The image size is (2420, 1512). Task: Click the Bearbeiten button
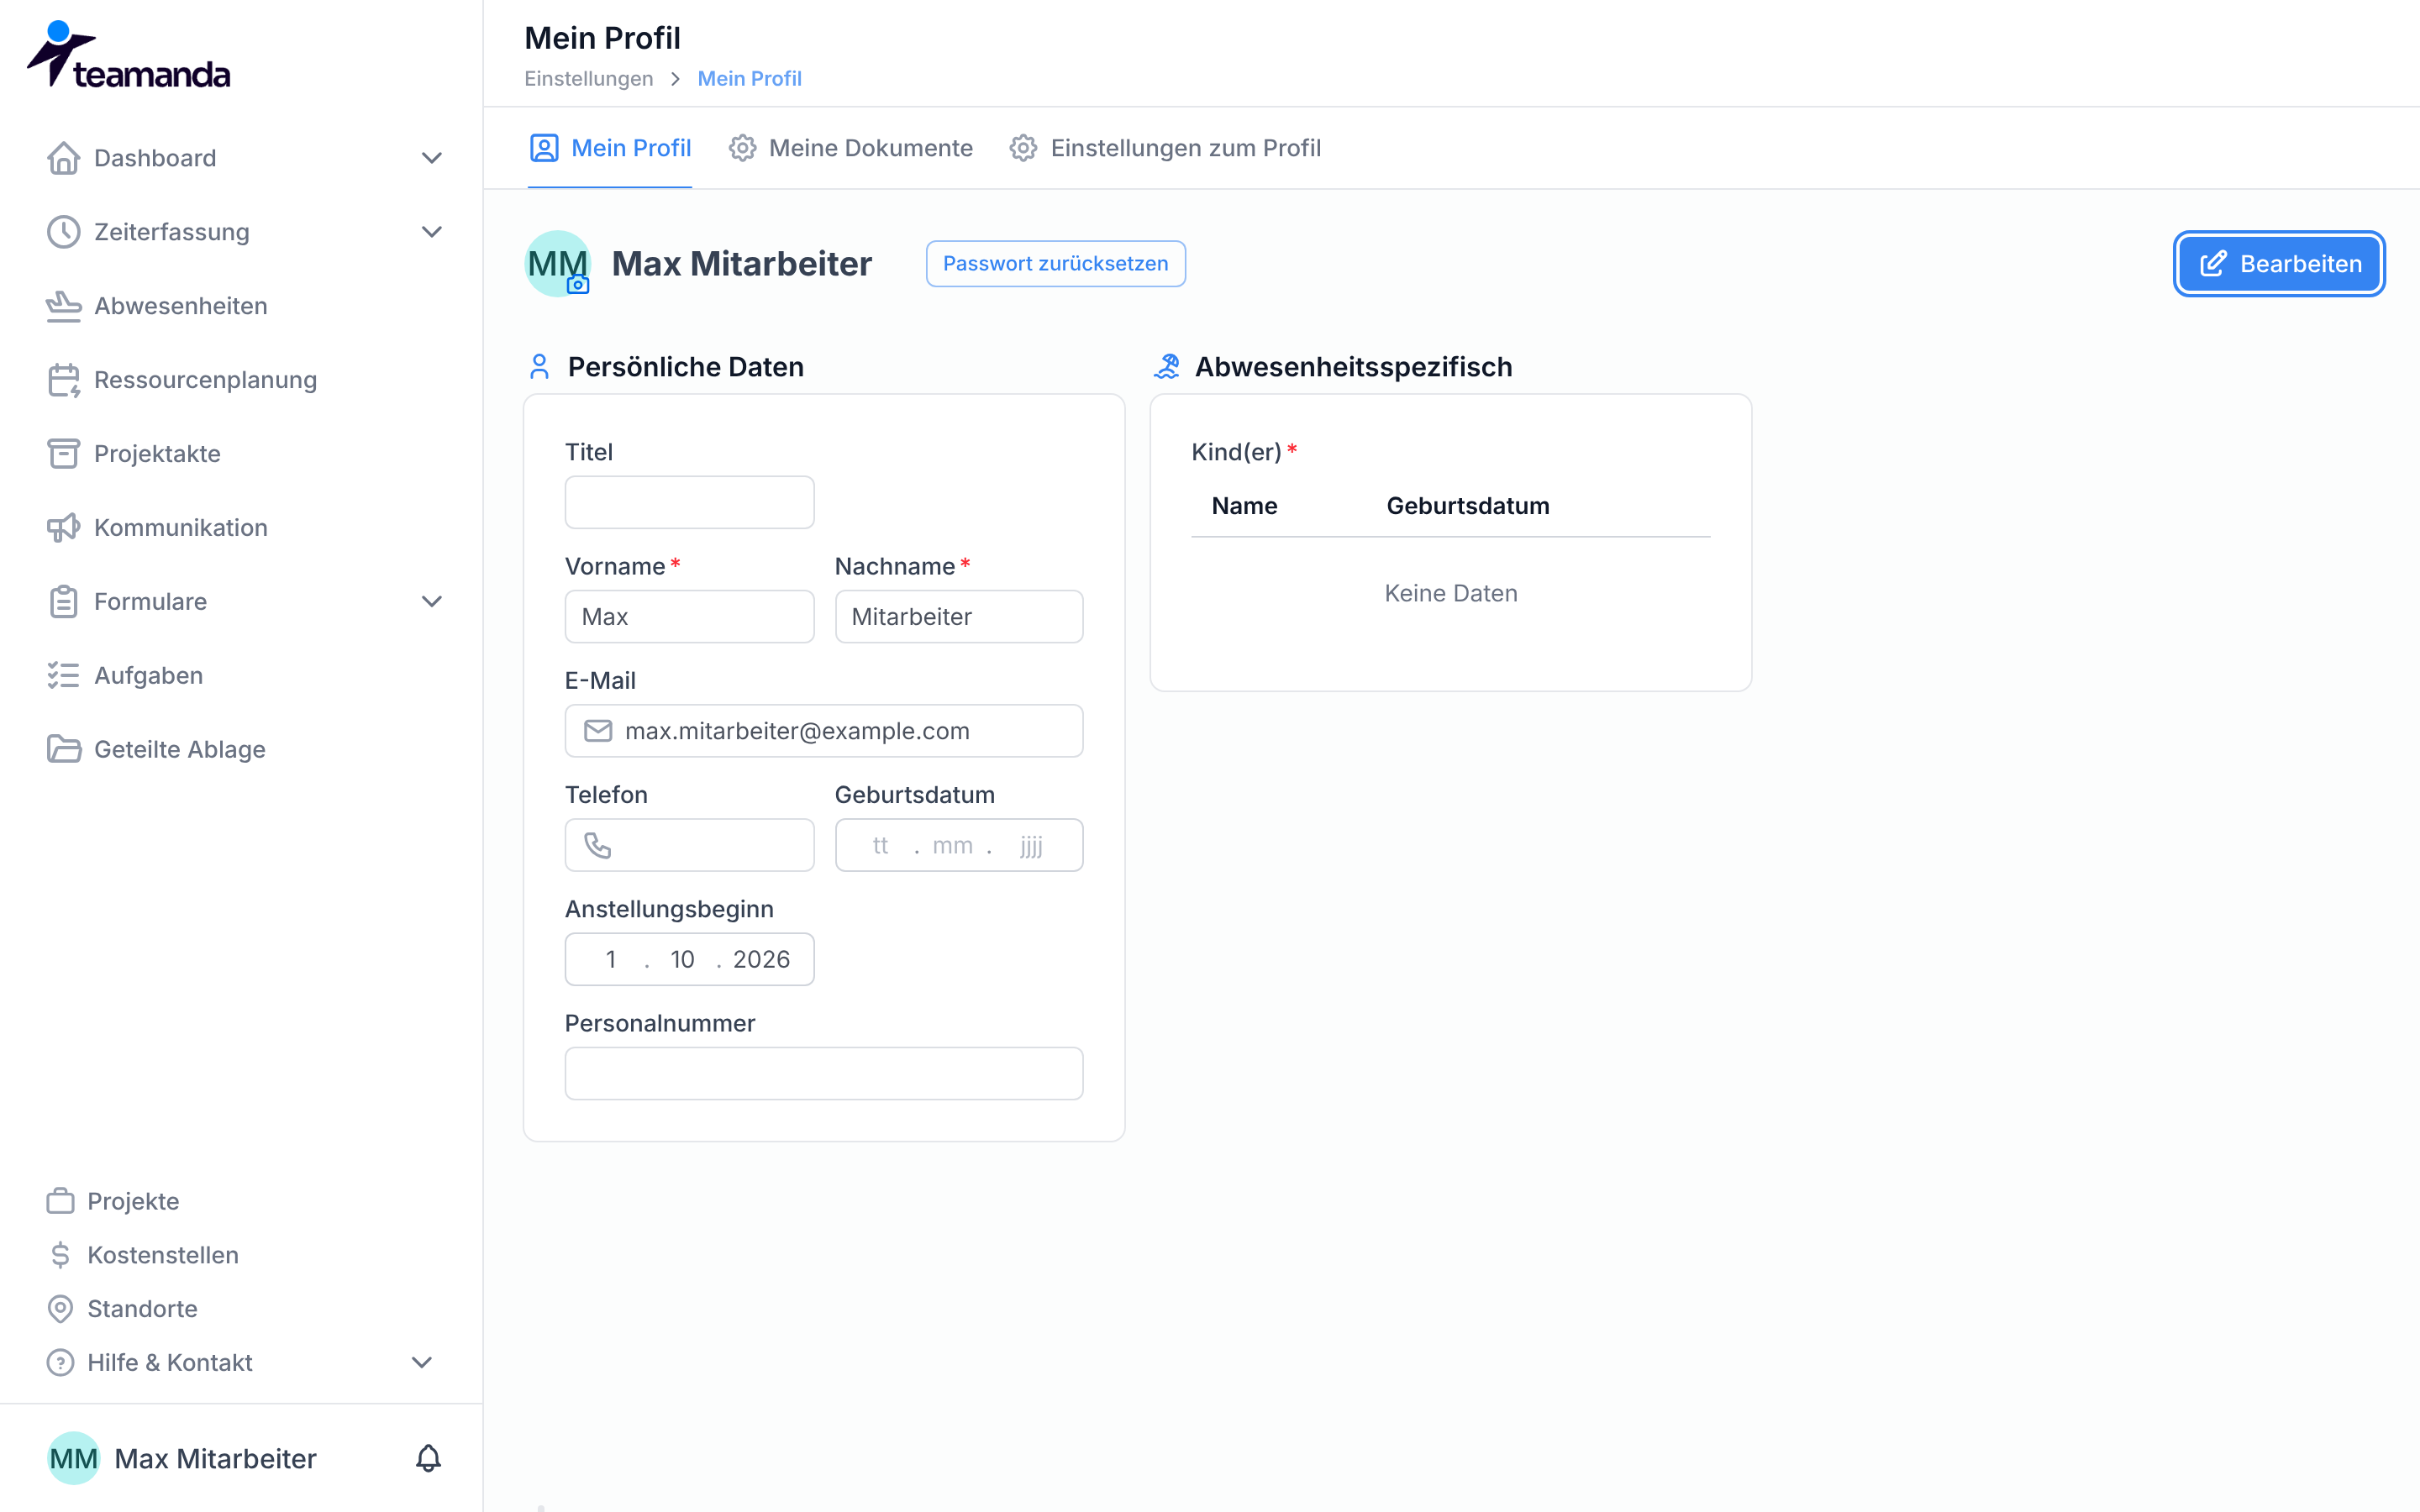pos(2279,264)
